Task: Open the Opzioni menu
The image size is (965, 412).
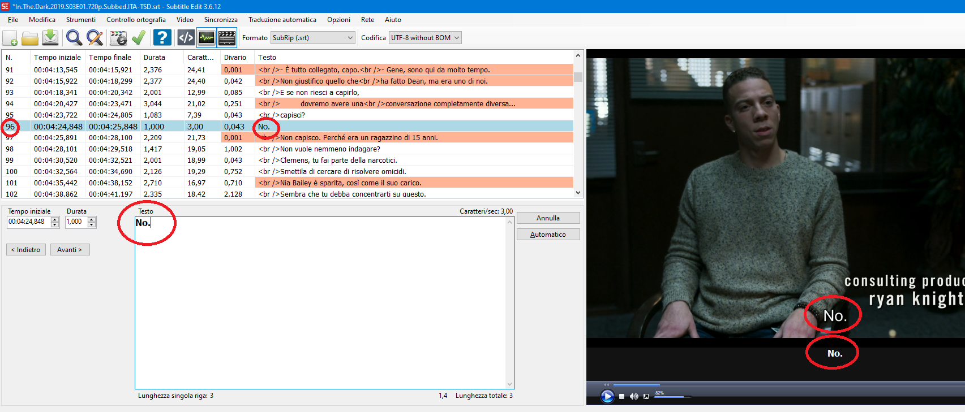Action: pos(338,20)
